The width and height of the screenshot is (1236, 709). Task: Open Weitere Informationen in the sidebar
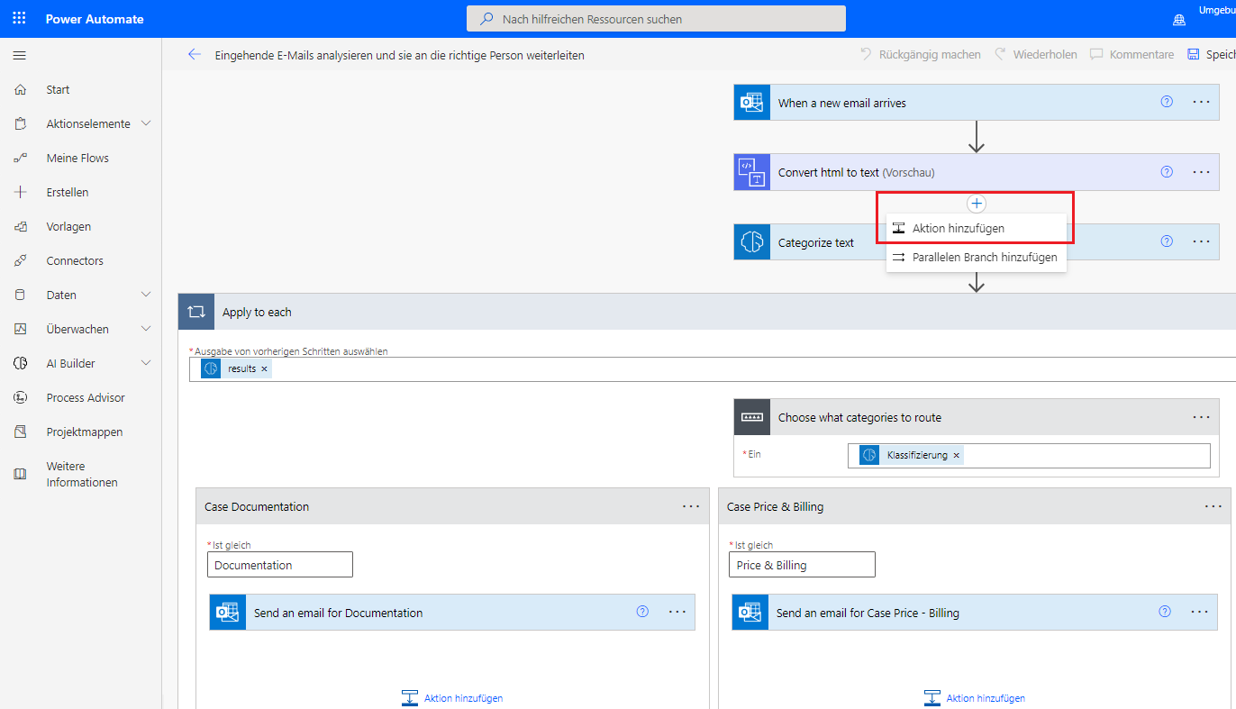pyautogui.click(x=81, y=474)
